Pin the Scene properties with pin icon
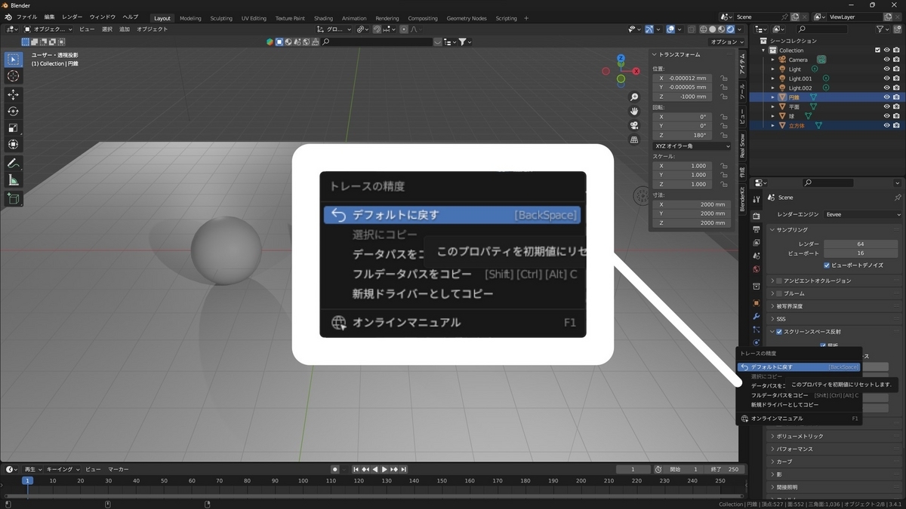Screen dimensions: 906x509 coord(898,198)
